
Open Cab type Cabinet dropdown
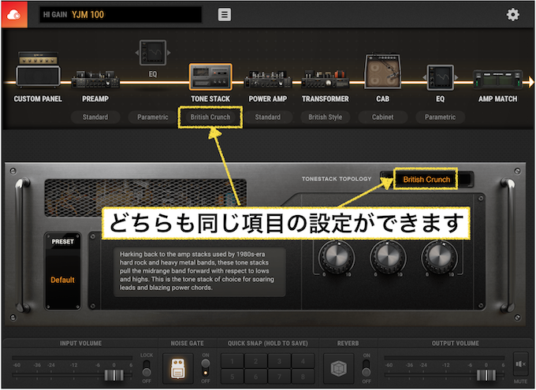tap(382, 117)
